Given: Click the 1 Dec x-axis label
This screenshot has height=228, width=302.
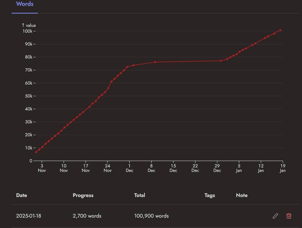Looking at the screenshot, I should (x=130, y=168).
